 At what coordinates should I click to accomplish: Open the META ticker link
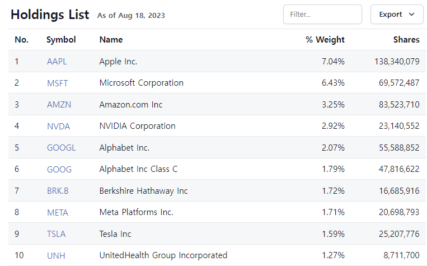click(57, 212)
